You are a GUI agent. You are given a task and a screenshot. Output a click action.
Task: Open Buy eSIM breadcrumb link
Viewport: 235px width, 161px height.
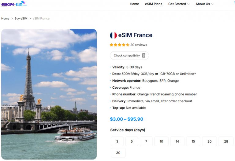tap(21, 19)
